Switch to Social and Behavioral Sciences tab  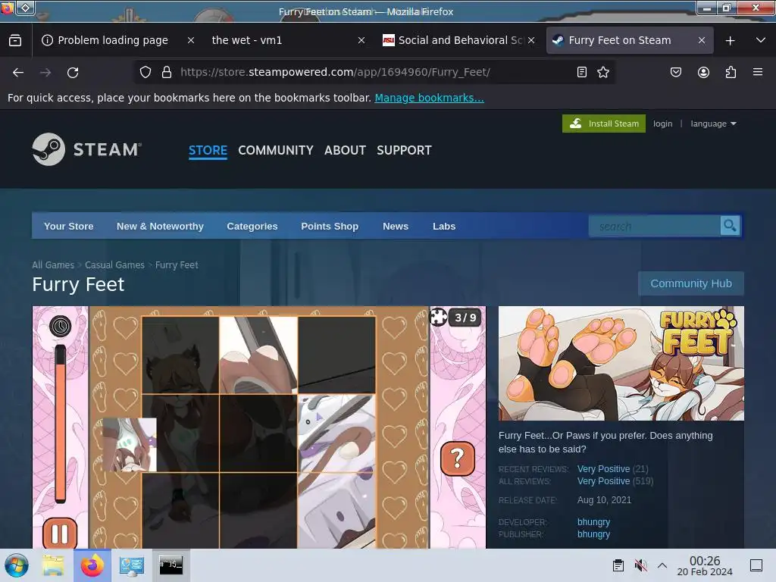[460, 40]
